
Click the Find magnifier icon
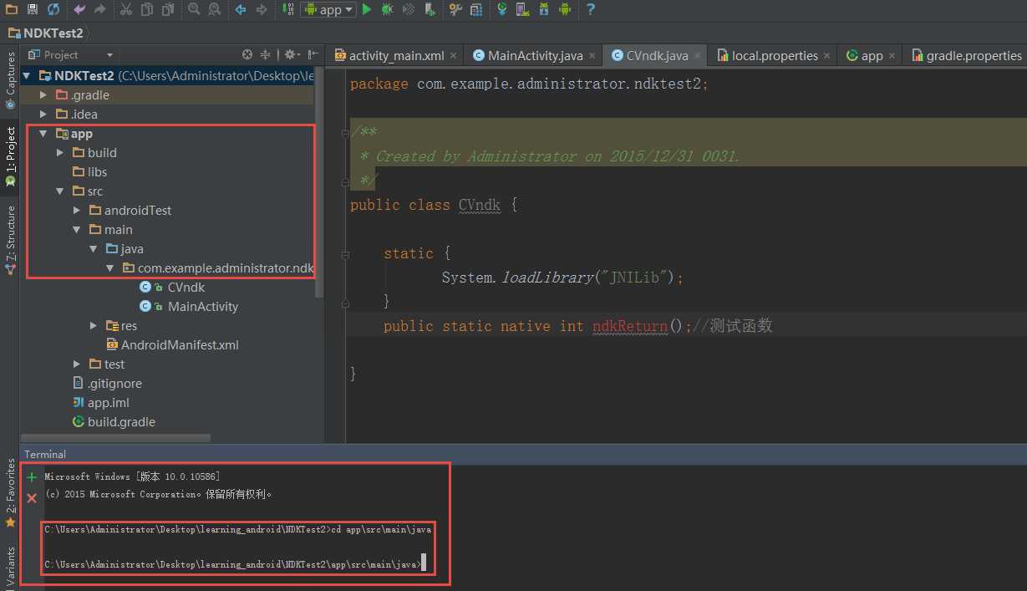click(x=194, y=9)
